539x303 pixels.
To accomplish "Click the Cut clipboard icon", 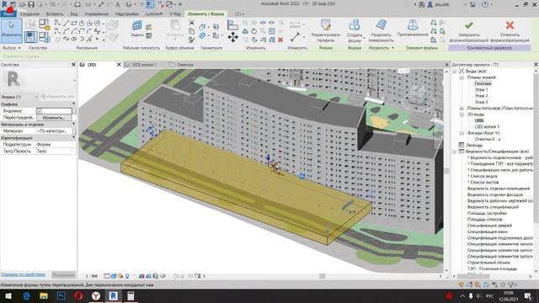I will coord(191,23).
